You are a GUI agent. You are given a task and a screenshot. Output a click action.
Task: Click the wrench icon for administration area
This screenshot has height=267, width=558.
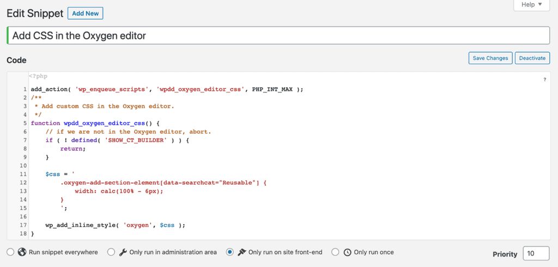click(x=123, y=252)
